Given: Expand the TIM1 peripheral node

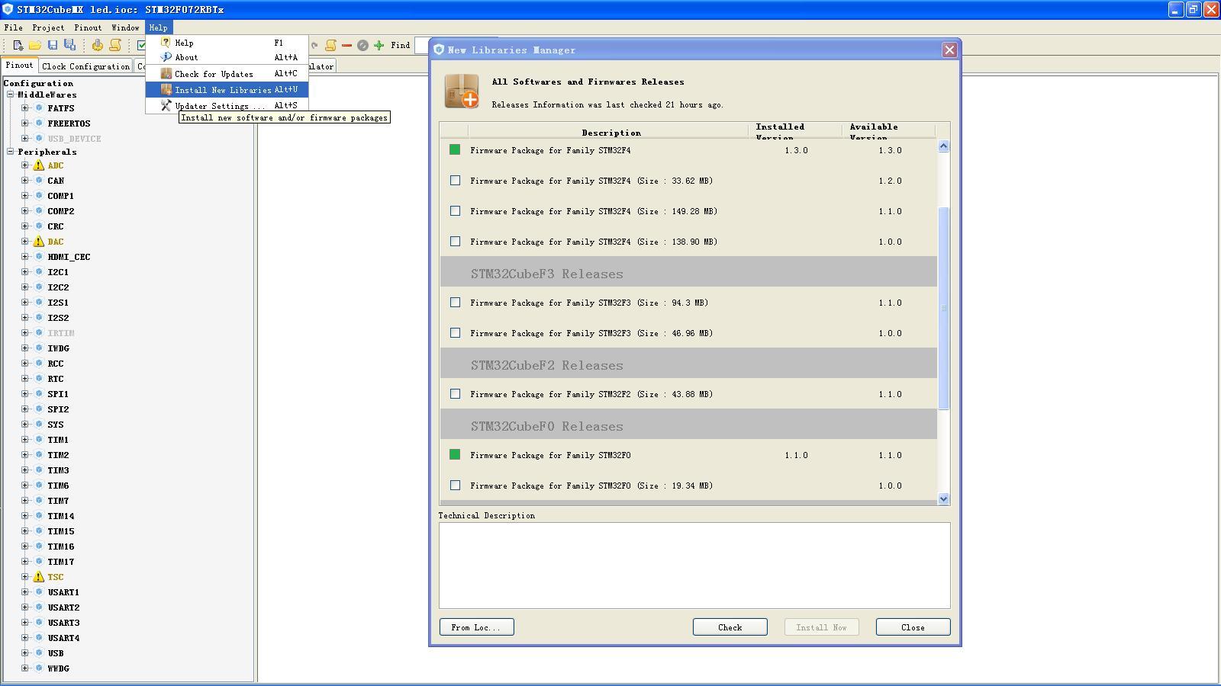Looking at the screenshot, I should click(25, 440).
